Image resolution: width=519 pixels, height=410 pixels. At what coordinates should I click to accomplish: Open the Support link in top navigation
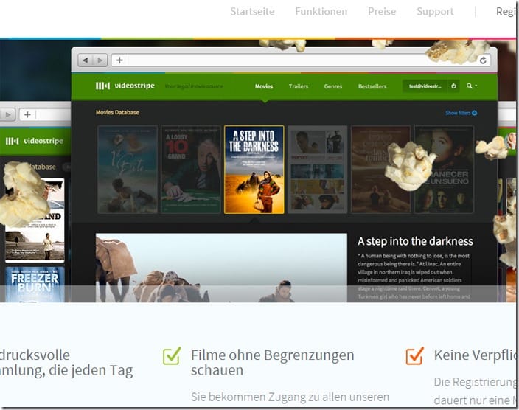[x=435, y=12]
